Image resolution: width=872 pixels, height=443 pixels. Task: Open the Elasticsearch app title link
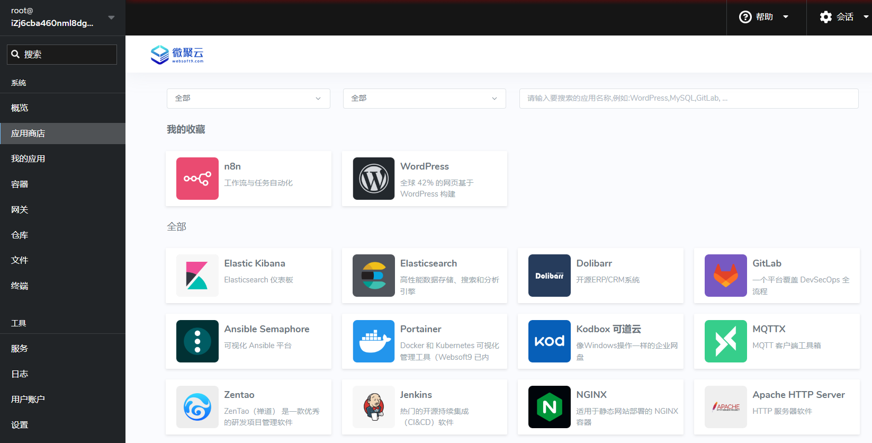point(428,263)
